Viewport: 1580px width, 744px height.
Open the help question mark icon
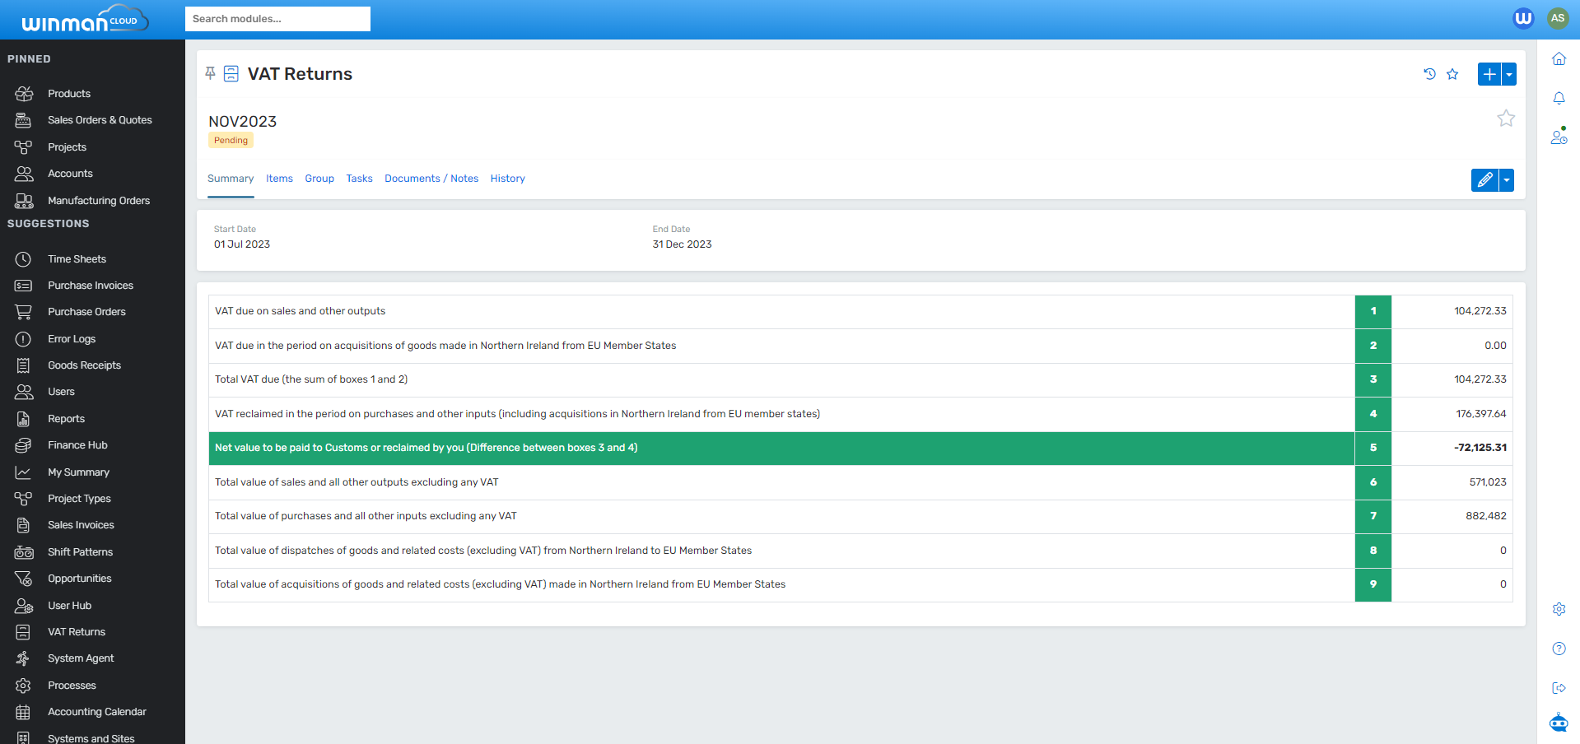1559,649
